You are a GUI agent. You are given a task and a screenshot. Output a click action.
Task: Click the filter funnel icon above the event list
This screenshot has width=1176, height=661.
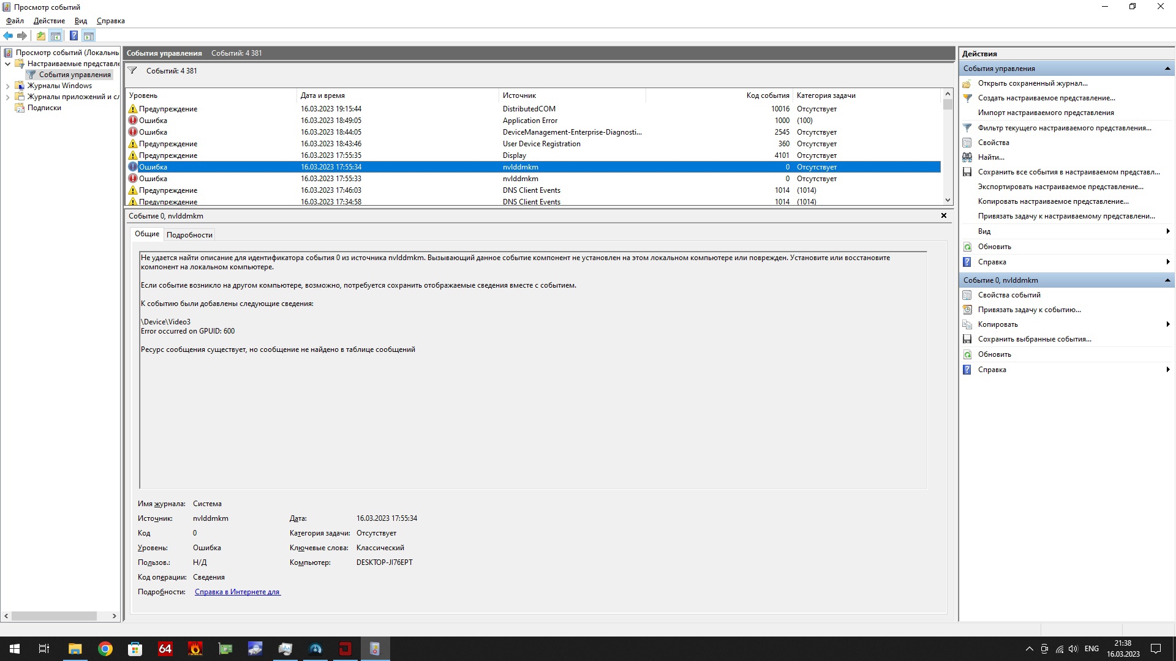click(132, 71)
